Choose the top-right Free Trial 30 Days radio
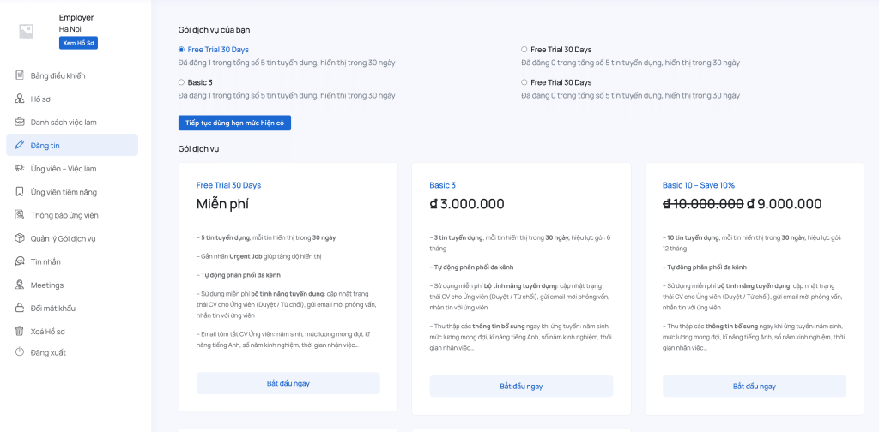 (x=524, y=49)
